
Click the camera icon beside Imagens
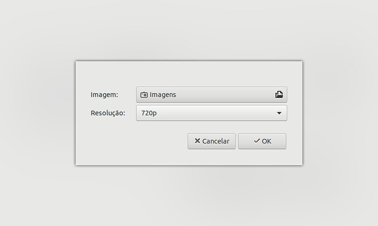144,95
